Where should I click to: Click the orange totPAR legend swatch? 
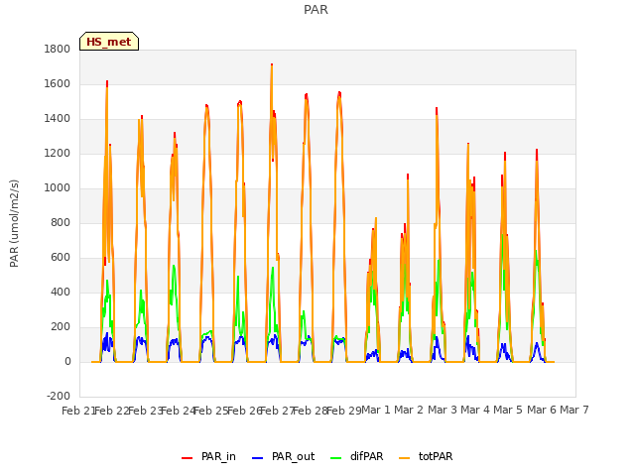tap(404, 458)
